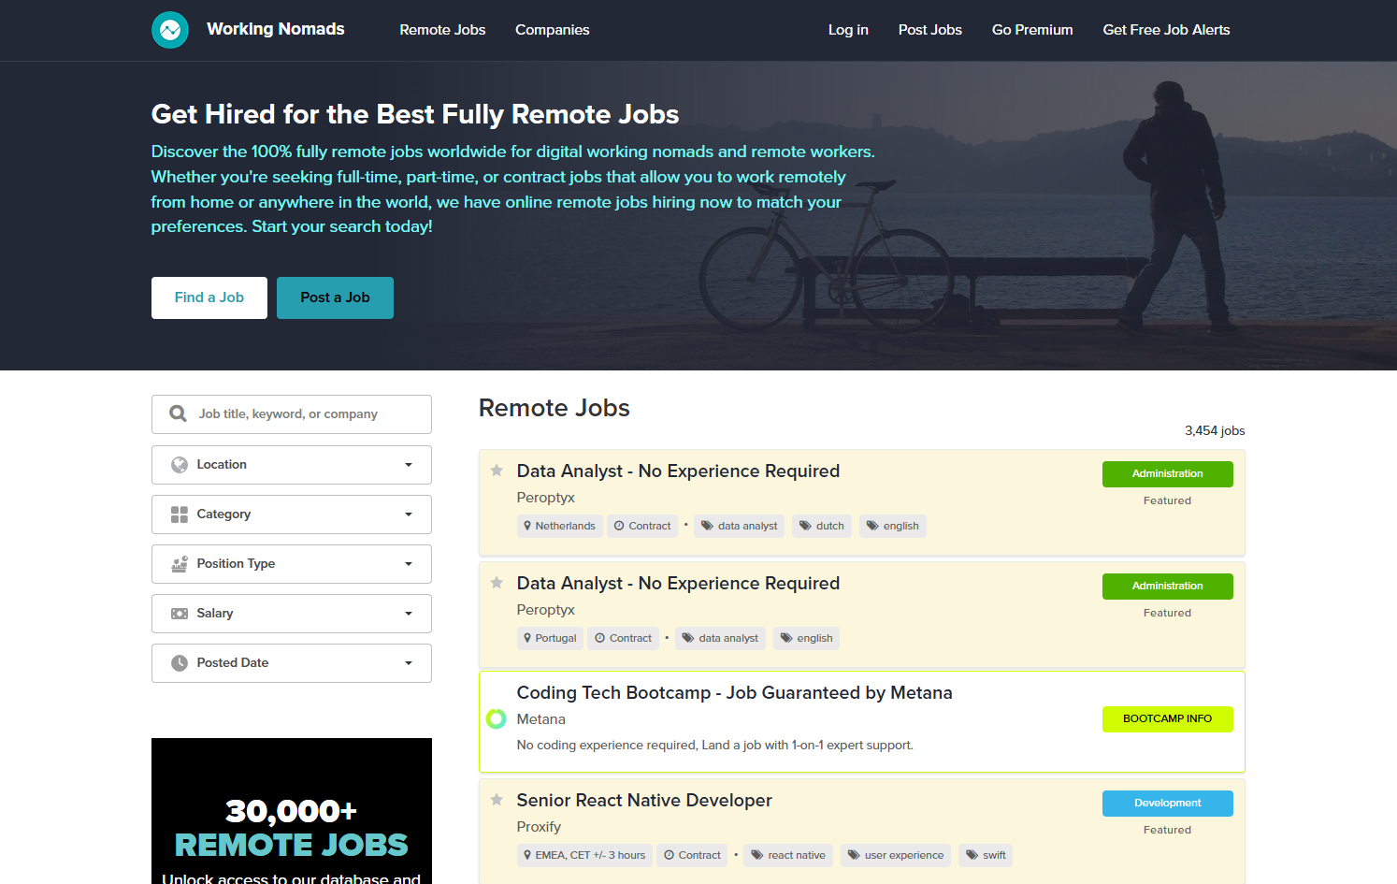1397x884 pixels.
Task: Click the Position Type filter icon
Action: coord(180,564)
